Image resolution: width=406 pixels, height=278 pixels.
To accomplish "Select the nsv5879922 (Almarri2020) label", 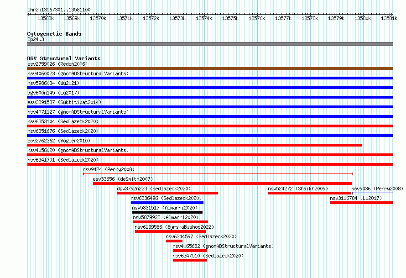I will pyautogui.click(x=166, y=217).
